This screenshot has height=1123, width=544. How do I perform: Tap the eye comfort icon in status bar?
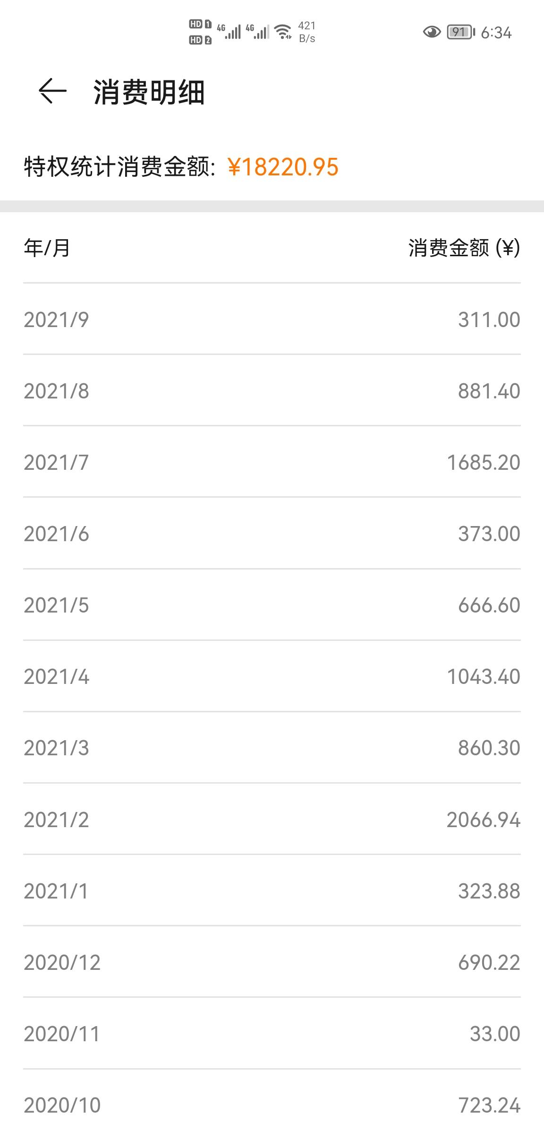pyautogui.click(x=432, y=32)
